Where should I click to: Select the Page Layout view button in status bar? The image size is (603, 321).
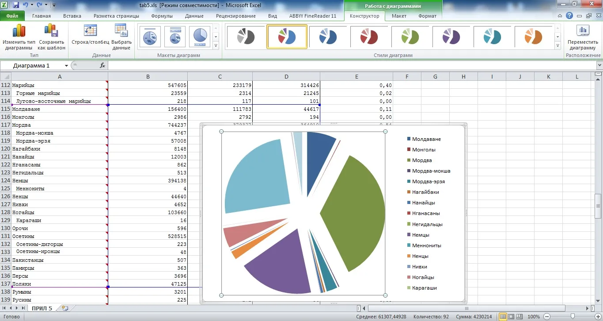[512, 317]
